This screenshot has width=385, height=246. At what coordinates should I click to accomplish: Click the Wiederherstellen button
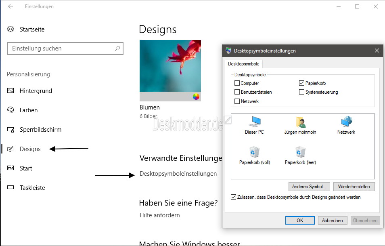[x=354, y=187]
